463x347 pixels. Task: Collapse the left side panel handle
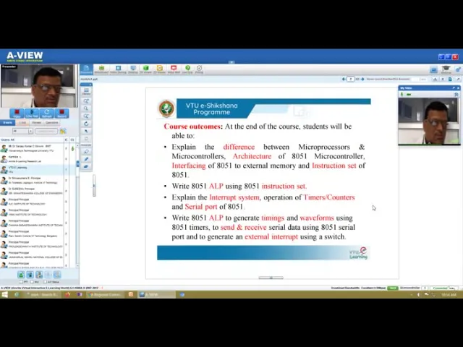coord(94,185)
